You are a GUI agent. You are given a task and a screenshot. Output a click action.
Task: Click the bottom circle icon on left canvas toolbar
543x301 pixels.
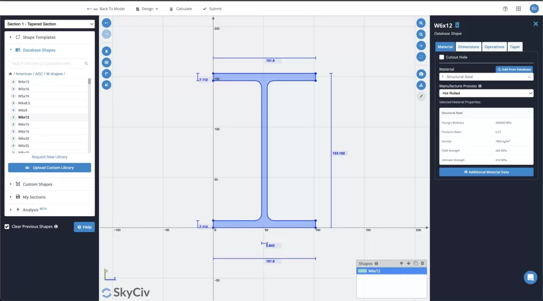click(106, 85)
